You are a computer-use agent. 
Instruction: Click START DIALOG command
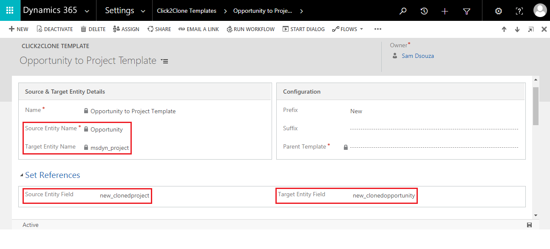[x=303, y=29]
